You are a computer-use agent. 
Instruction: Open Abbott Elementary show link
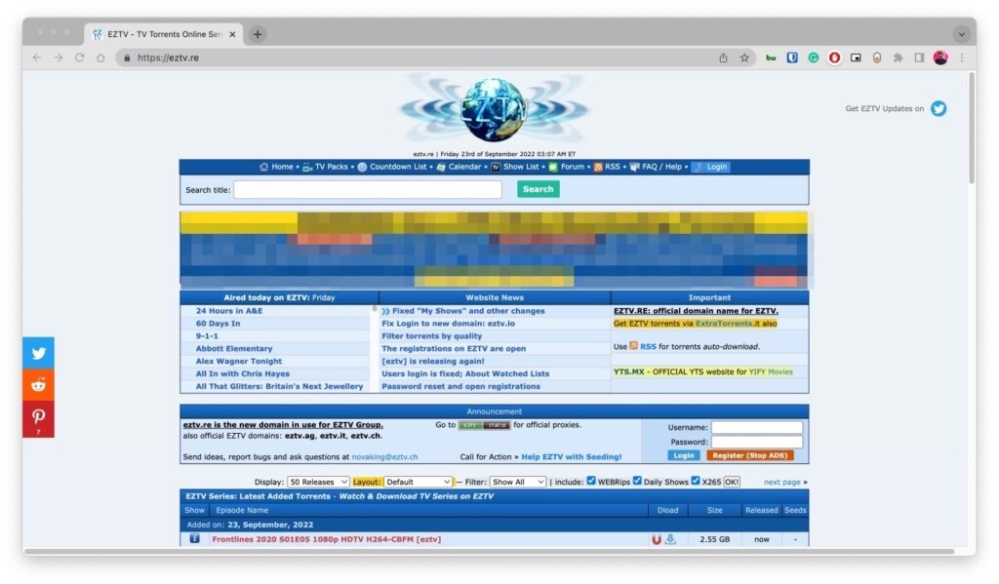(234, 348)
